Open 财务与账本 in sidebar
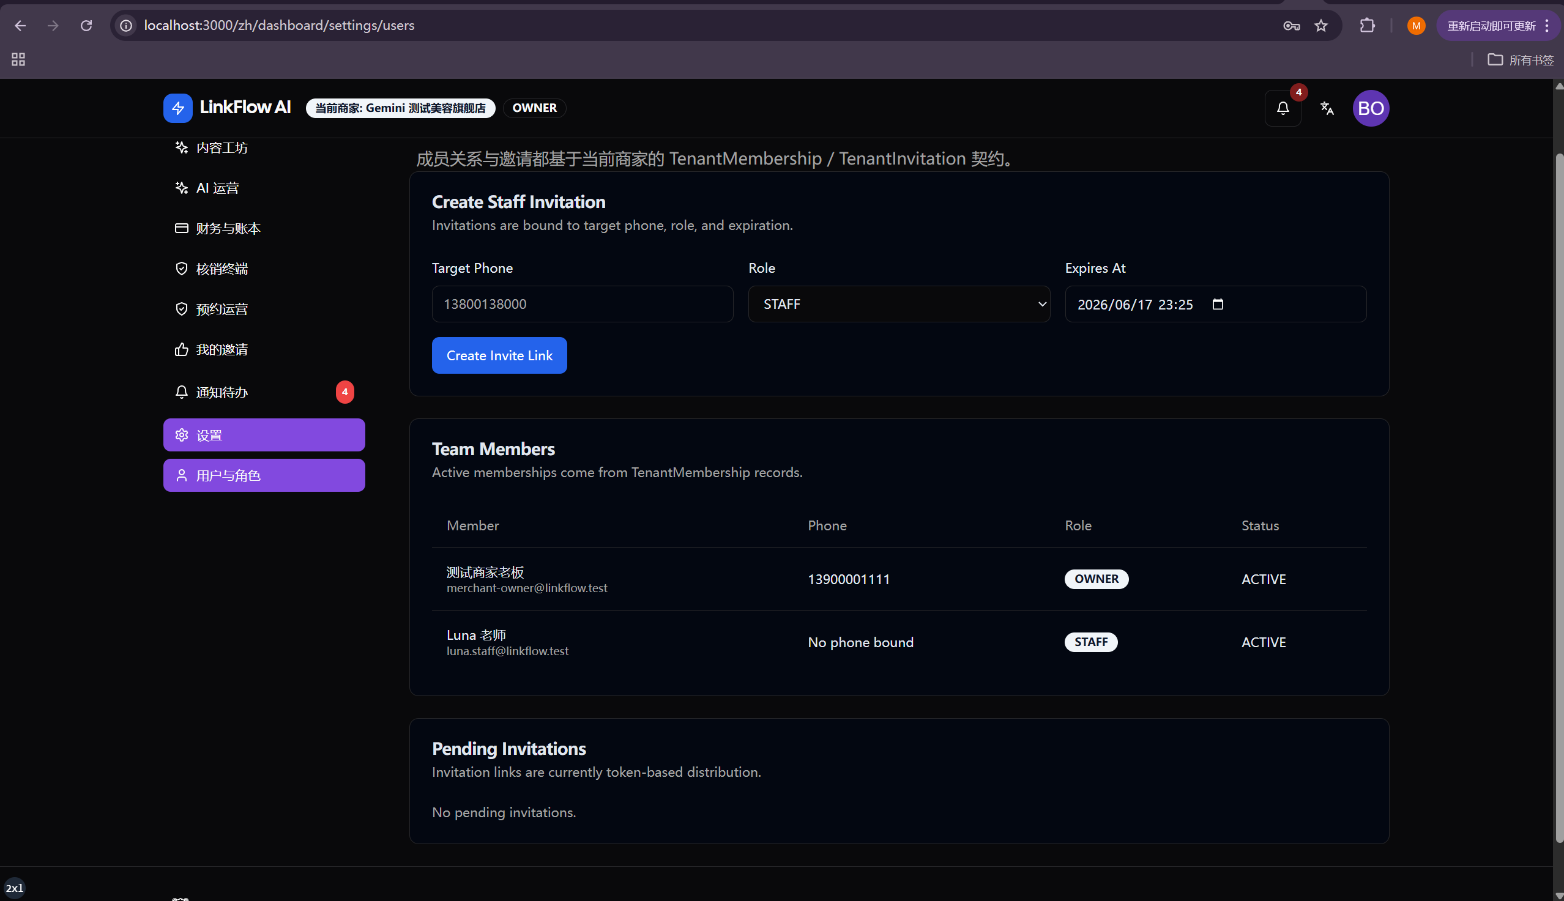Image resolution: width=1564 pixels, height=901 pixels. (264, 228)
